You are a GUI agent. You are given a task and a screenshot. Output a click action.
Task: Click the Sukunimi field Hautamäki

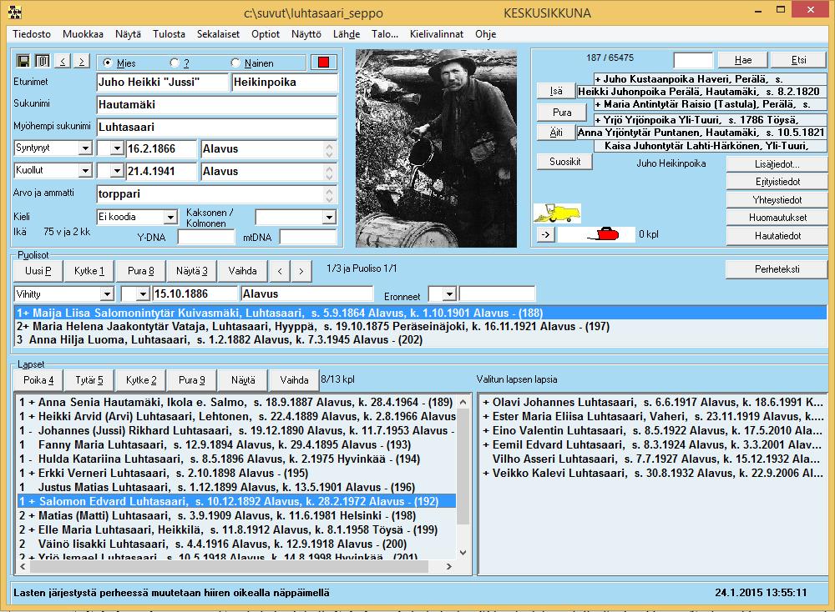tap(217, 105)
